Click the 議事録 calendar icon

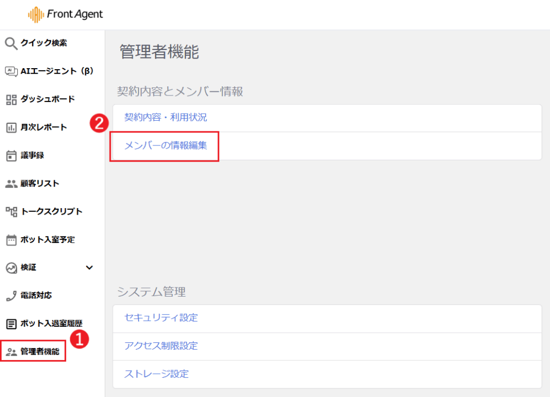point(11,156)
